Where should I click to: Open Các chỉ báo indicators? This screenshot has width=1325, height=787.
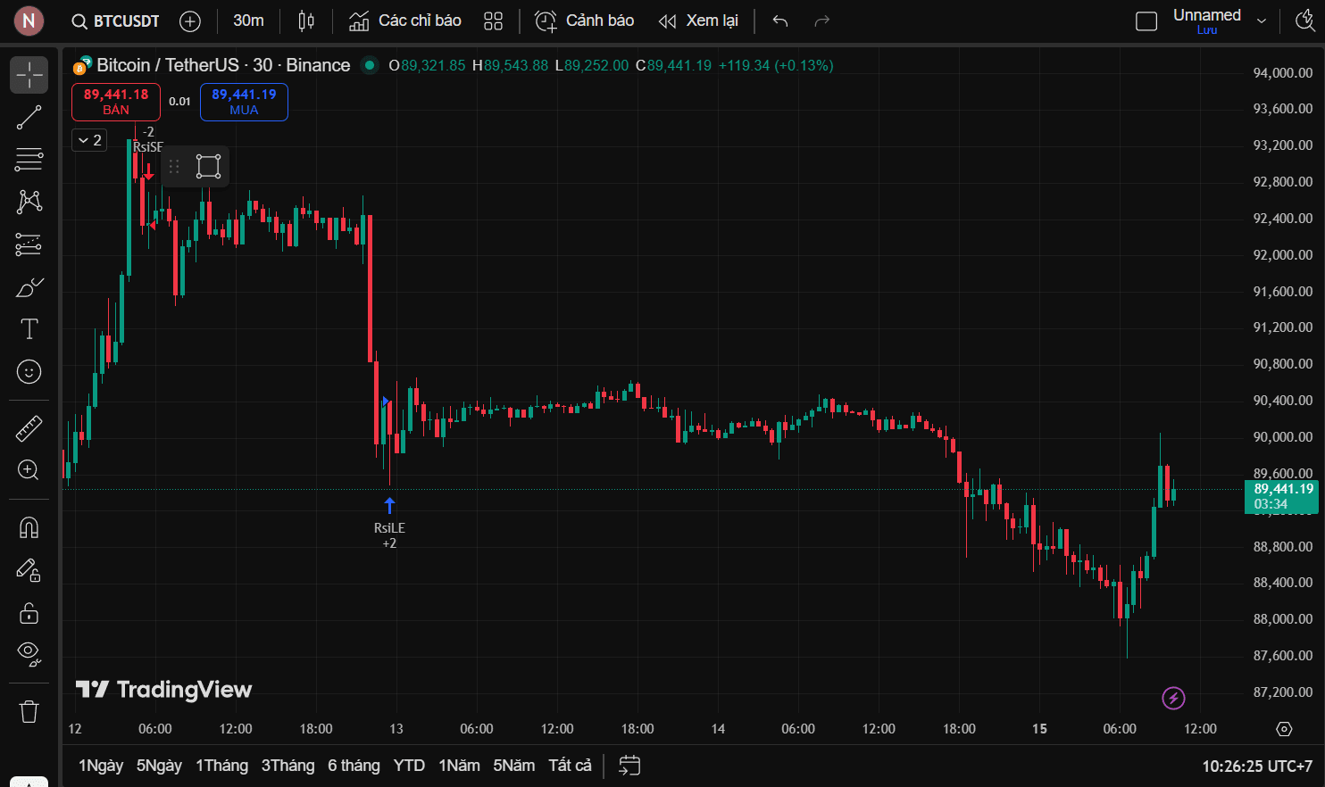[x=405, y=21]
